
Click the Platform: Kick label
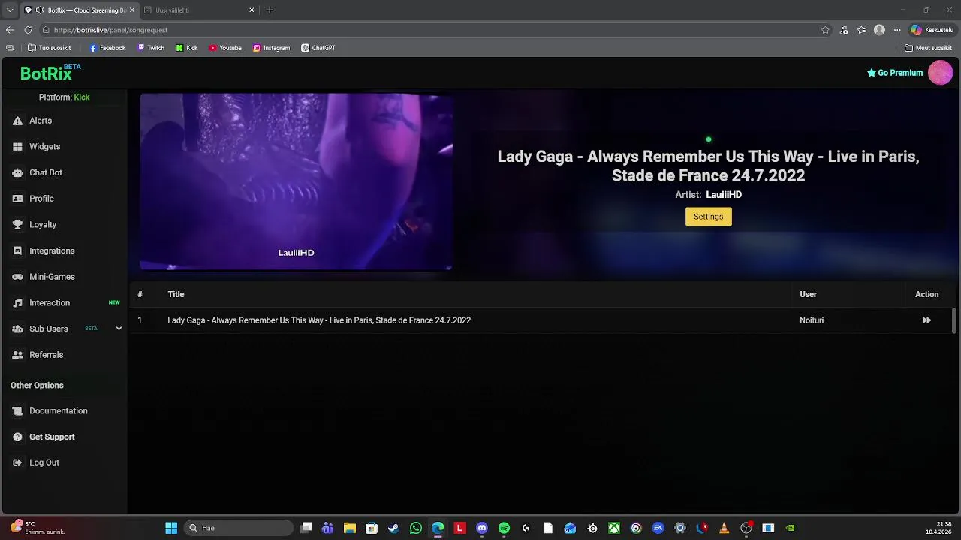pyautogui.click(x=64, y=97)
